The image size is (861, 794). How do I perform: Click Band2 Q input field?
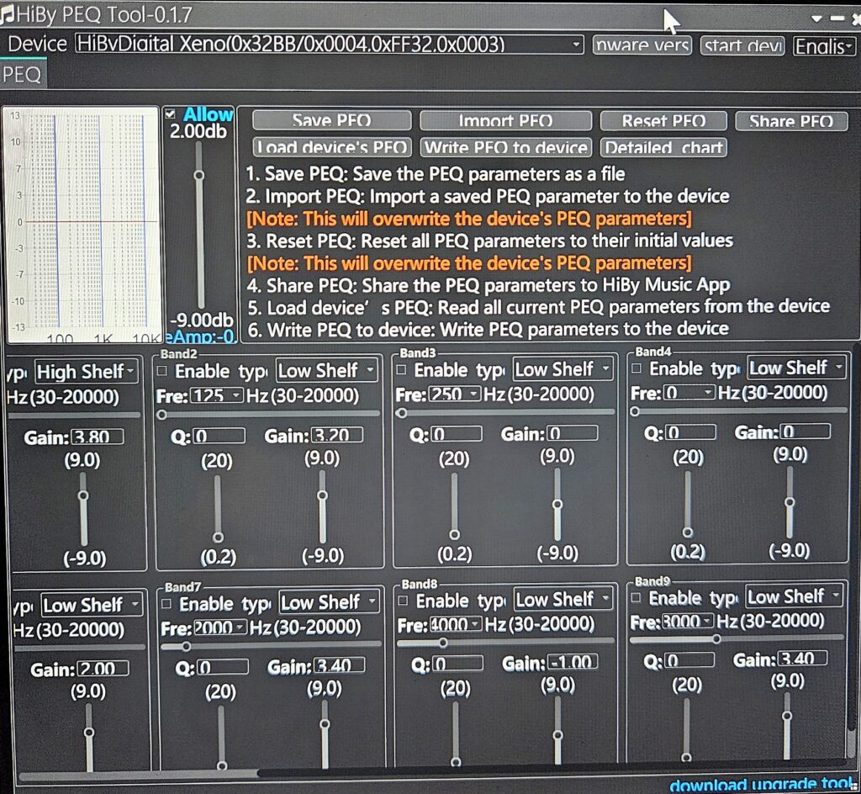219,437
